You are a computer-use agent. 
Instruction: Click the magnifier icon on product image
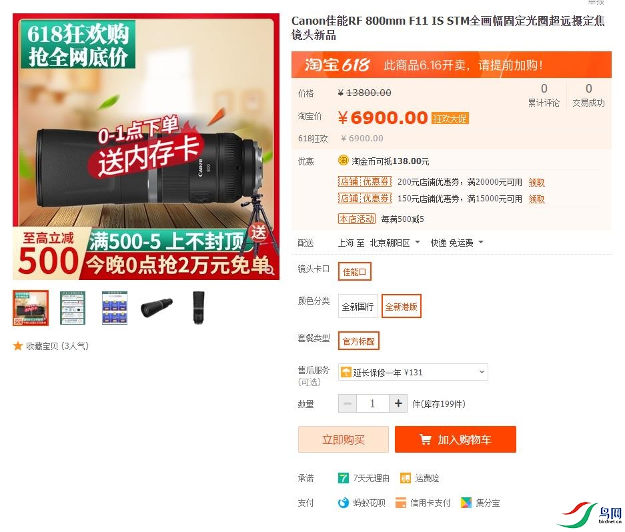(x=269, y=271)
